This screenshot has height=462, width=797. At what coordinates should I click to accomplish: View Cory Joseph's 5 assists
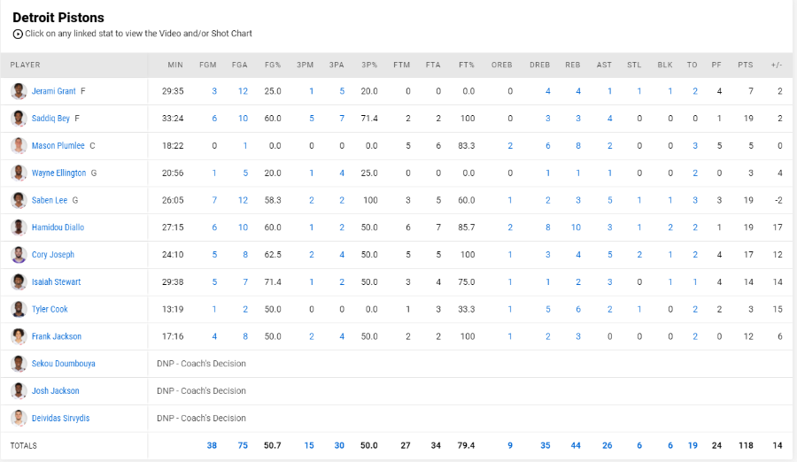tap(609, 255)
